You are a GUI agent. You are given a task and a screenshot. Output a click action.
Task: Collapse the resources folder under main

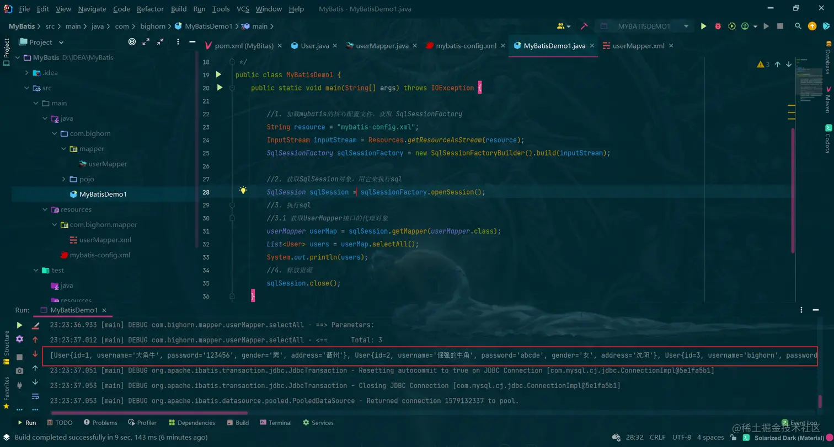click(x=45, y=209)
